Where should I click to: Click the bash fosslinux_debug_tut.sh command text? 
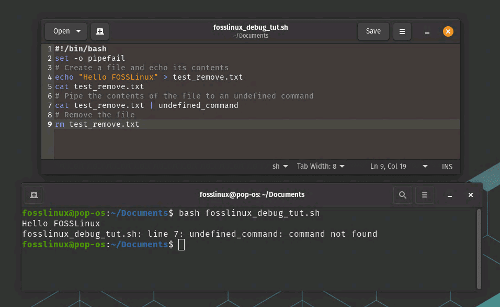tap(251, 213)
